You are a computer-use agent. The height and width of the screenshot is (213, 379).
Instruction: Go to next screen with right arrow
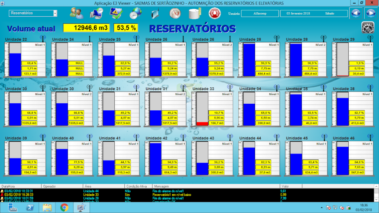click(x=370, y=13)
